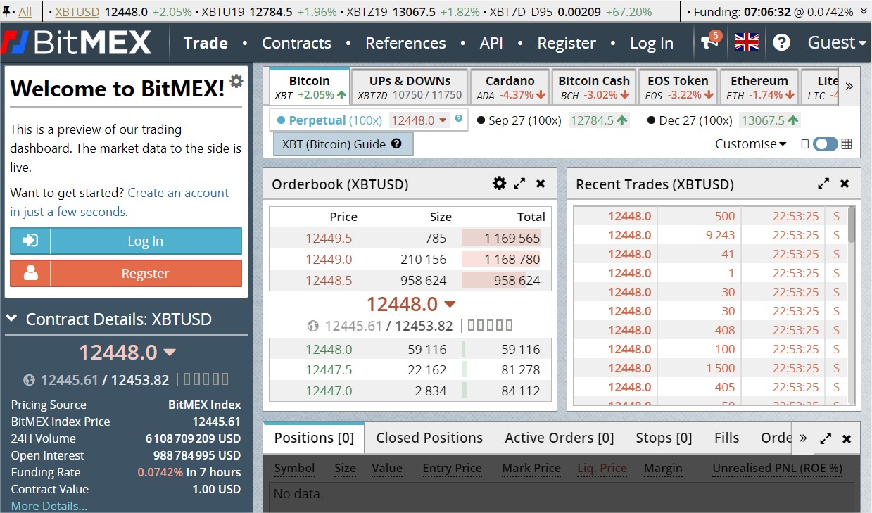Screen dimensions: 872x513
Task: Maximize the Orderbook panel with expand icon
Action: point(519,184)
